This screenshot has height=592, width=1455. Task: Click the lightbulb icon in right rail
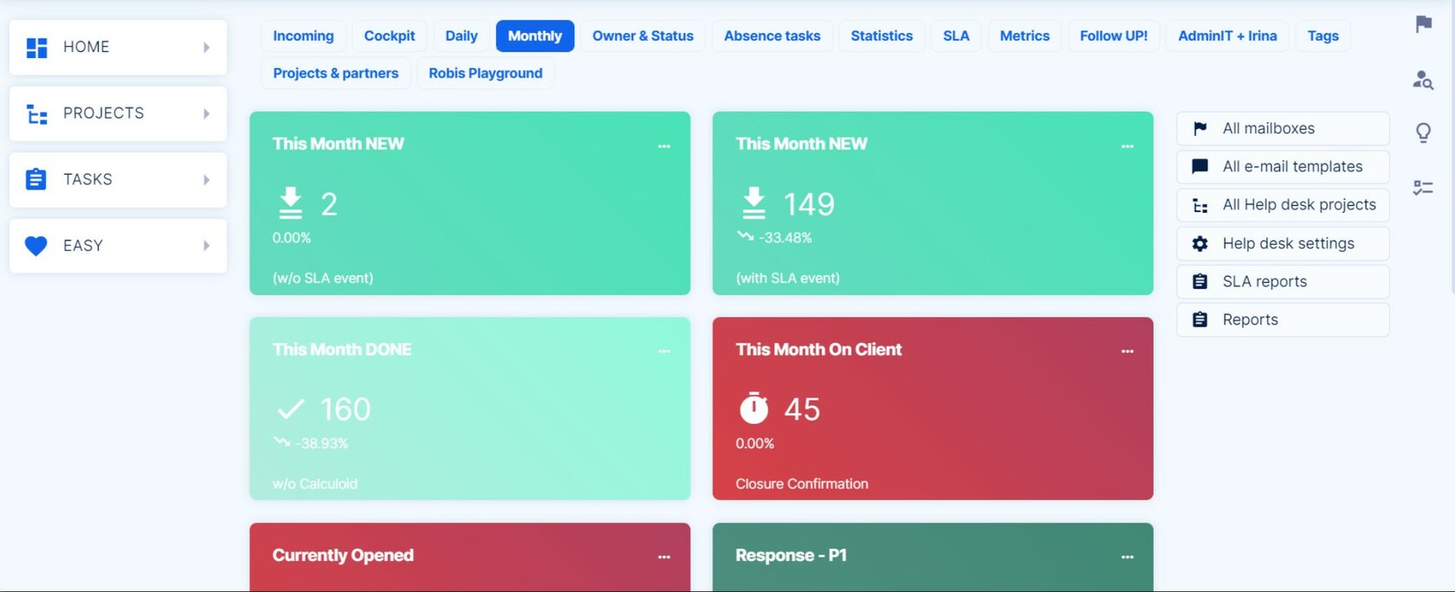tap(1423, 132)
